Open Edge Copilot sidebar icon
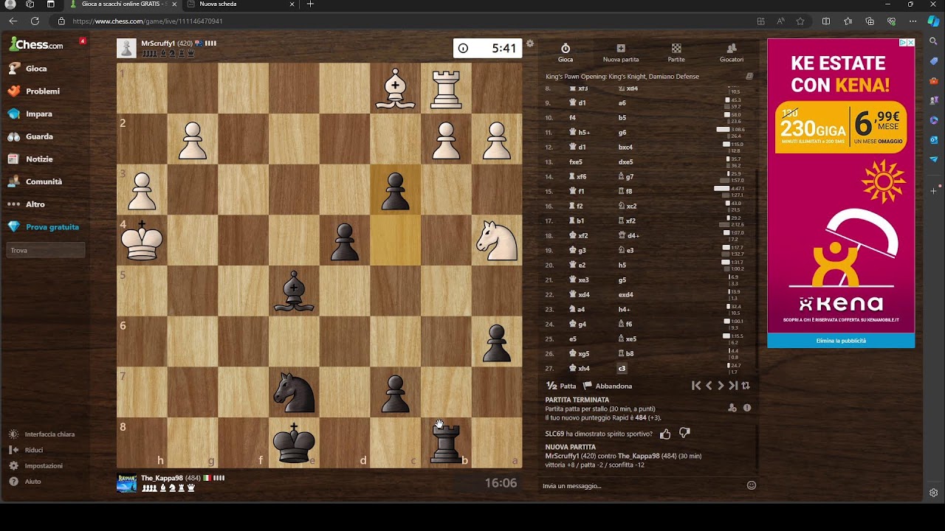 tap(933, 21)
